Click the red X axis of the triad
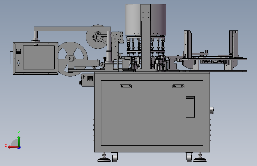Image resolution: width=257 pixels, height=166 pixels. pyautogui.click(x=13, y=147)
